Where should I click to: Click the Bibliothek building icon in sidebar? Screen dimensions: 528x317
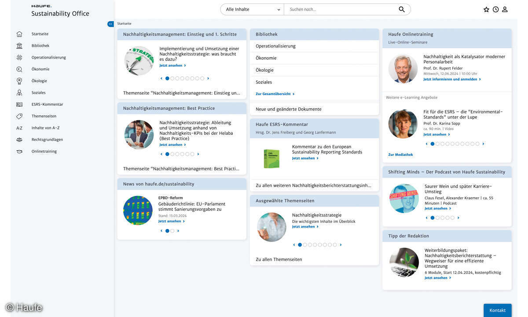click(x=19, y=46)
